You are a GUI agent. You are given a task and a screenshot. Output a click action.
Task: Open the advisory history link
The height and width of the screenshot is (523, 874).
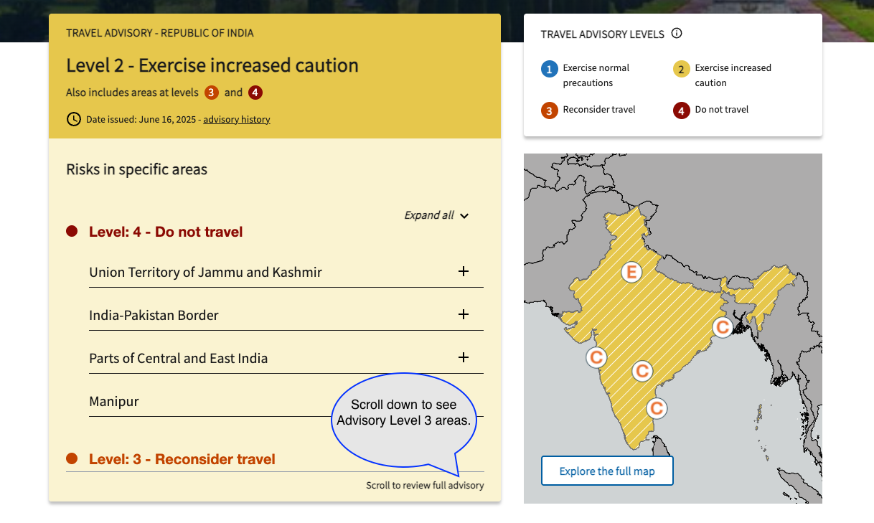pyautogui.click(x=236, y=119)
